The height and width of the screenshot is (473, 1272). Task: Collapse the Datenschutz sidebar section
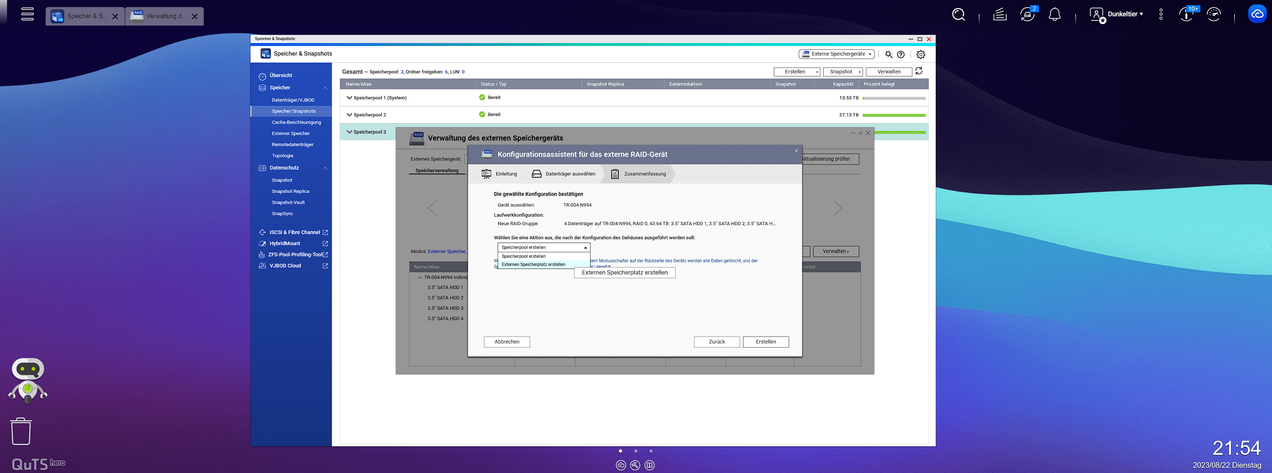325,168
